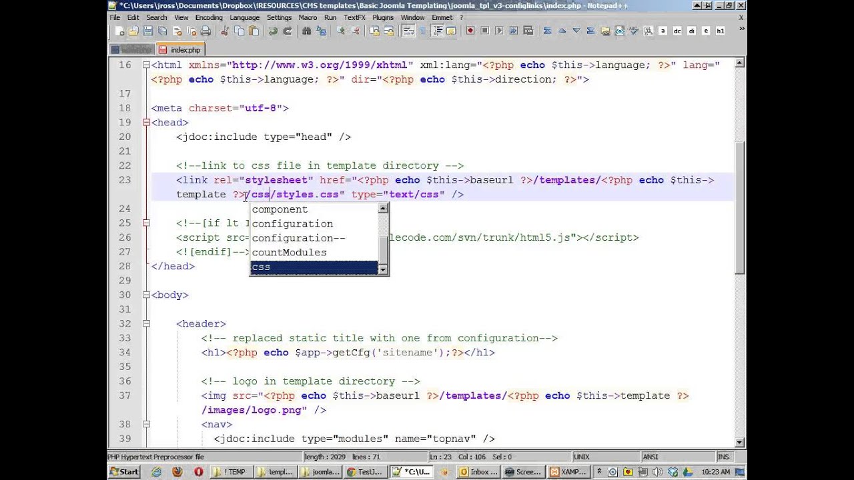Click the editor vertical scrollbar thumb
Screen dimensions: 854x480
pyautogui.click(x=739, y=207)
